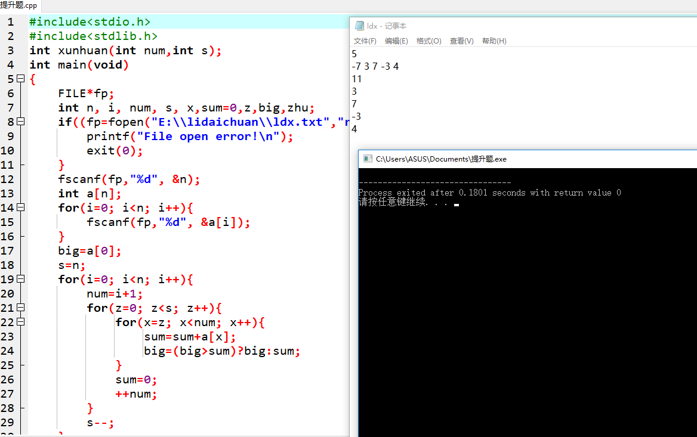Click 'sum=0;' on line 26
Screen dimensions: 697x437
point(136,380)
